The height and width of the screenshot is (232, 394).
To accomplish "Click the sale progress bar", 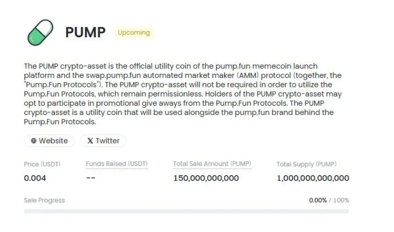I will coord(186,211).
